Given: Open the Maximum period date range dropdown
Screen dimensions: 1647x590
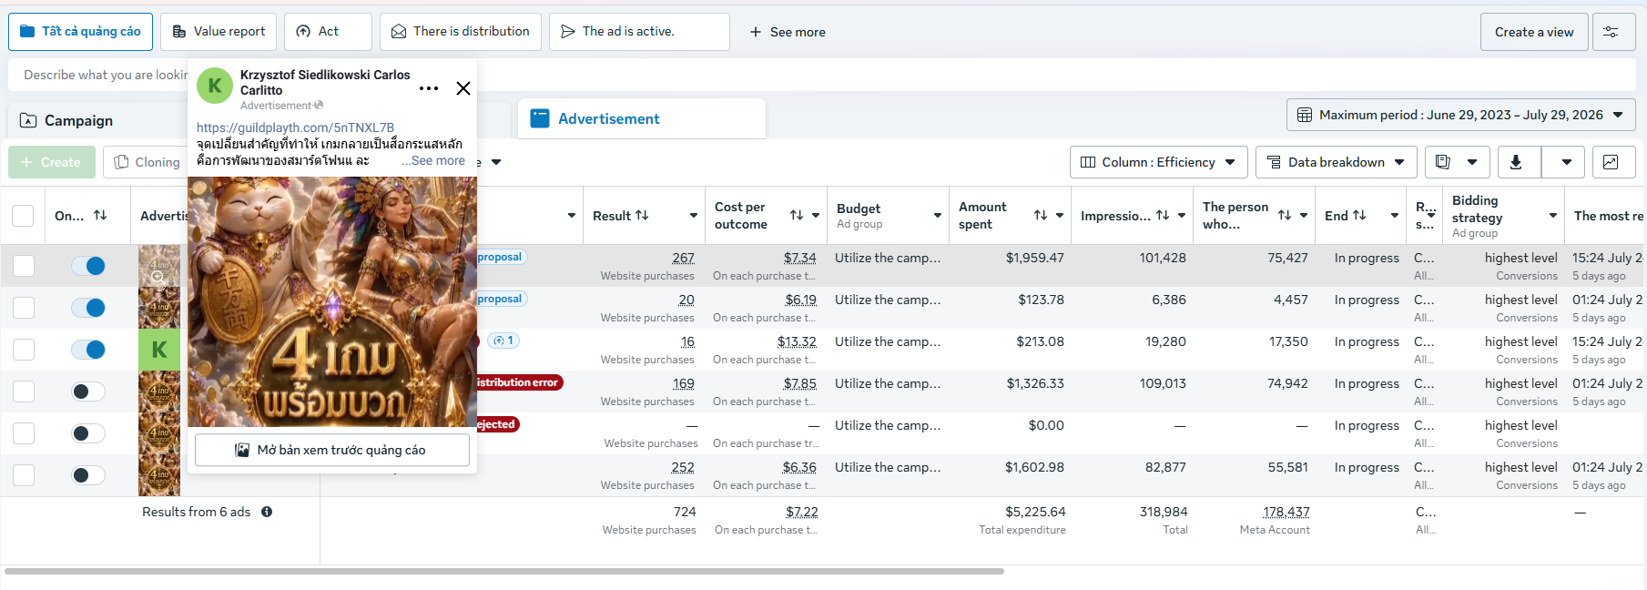Looking at the screenshot, I should (1461, 115).
